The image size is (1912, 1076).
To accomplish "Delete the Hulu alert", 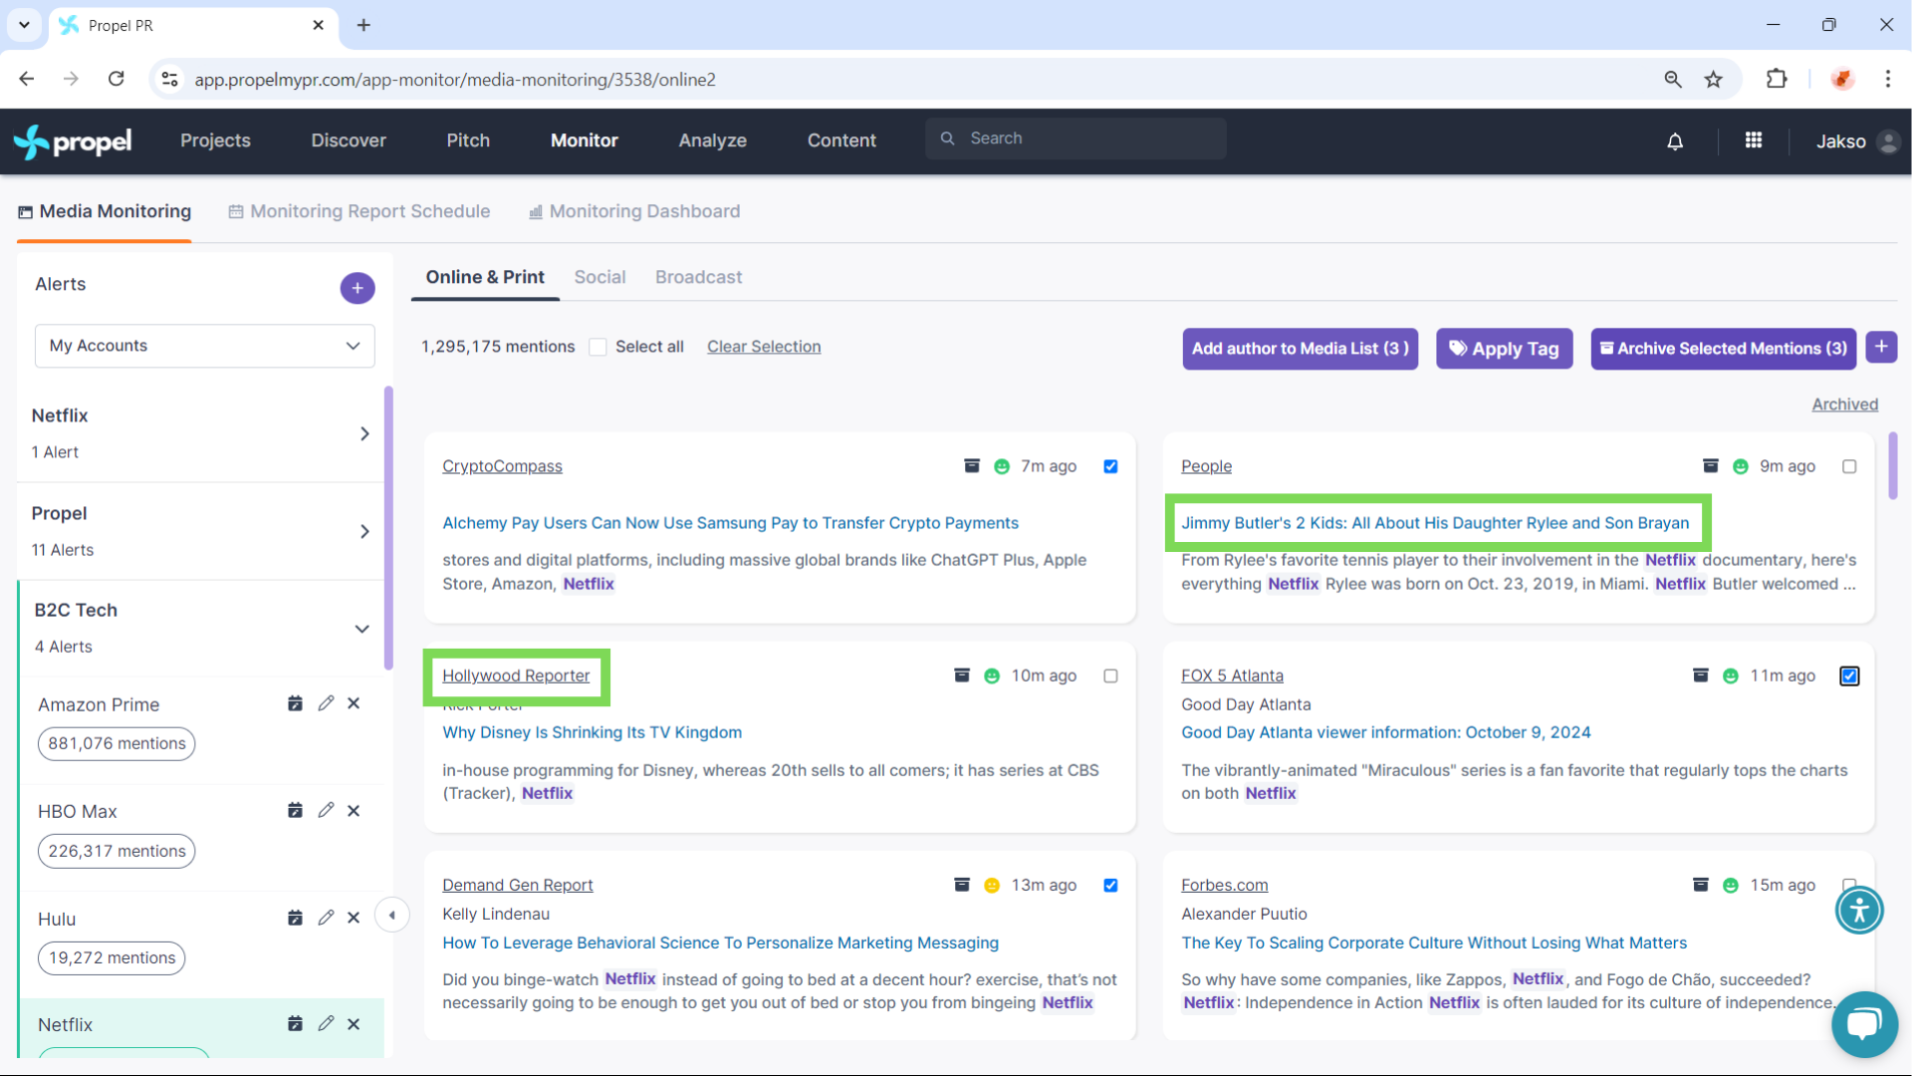I will (354, 918).
